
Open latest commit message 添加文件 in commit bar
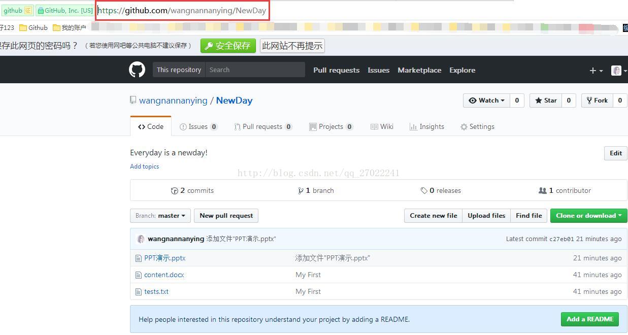241,239
